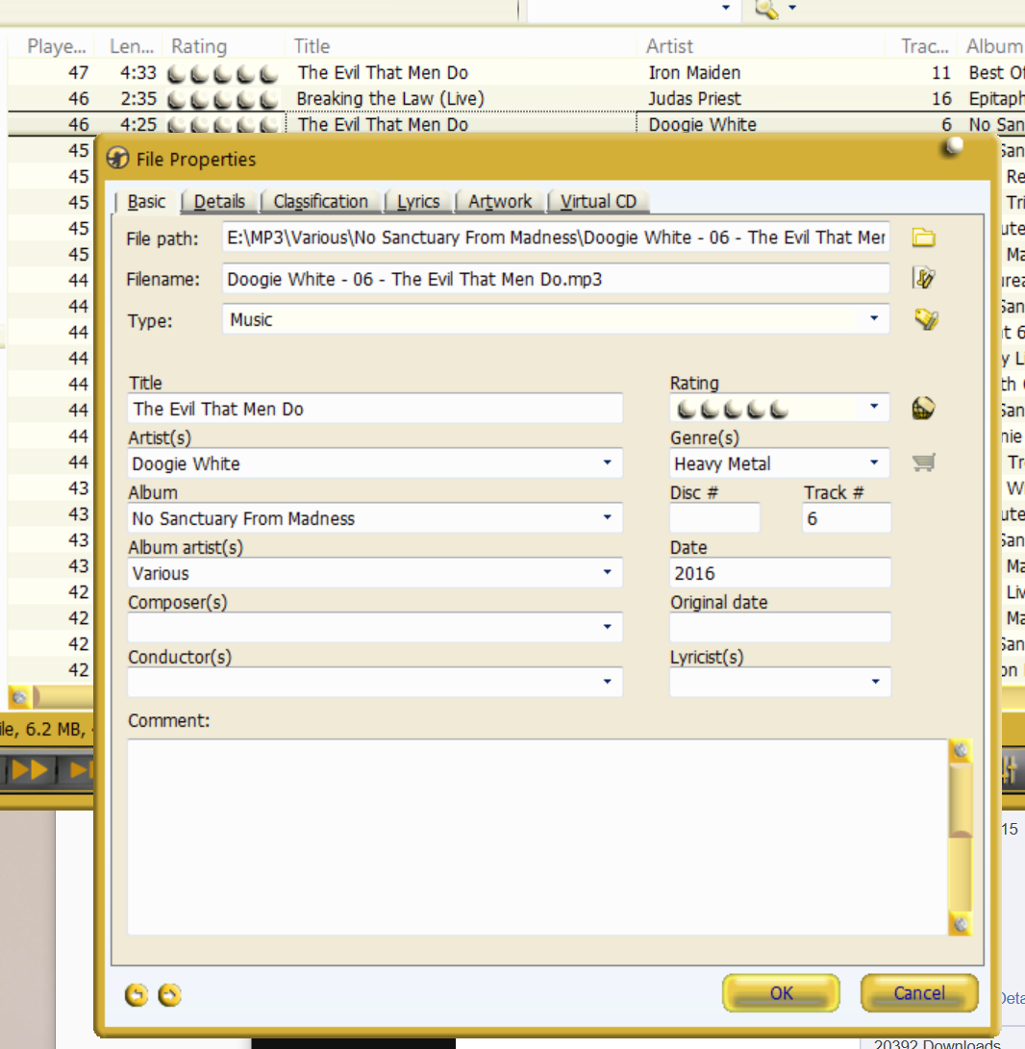Select Doogie White cell in track list

[x=703, y=124]
